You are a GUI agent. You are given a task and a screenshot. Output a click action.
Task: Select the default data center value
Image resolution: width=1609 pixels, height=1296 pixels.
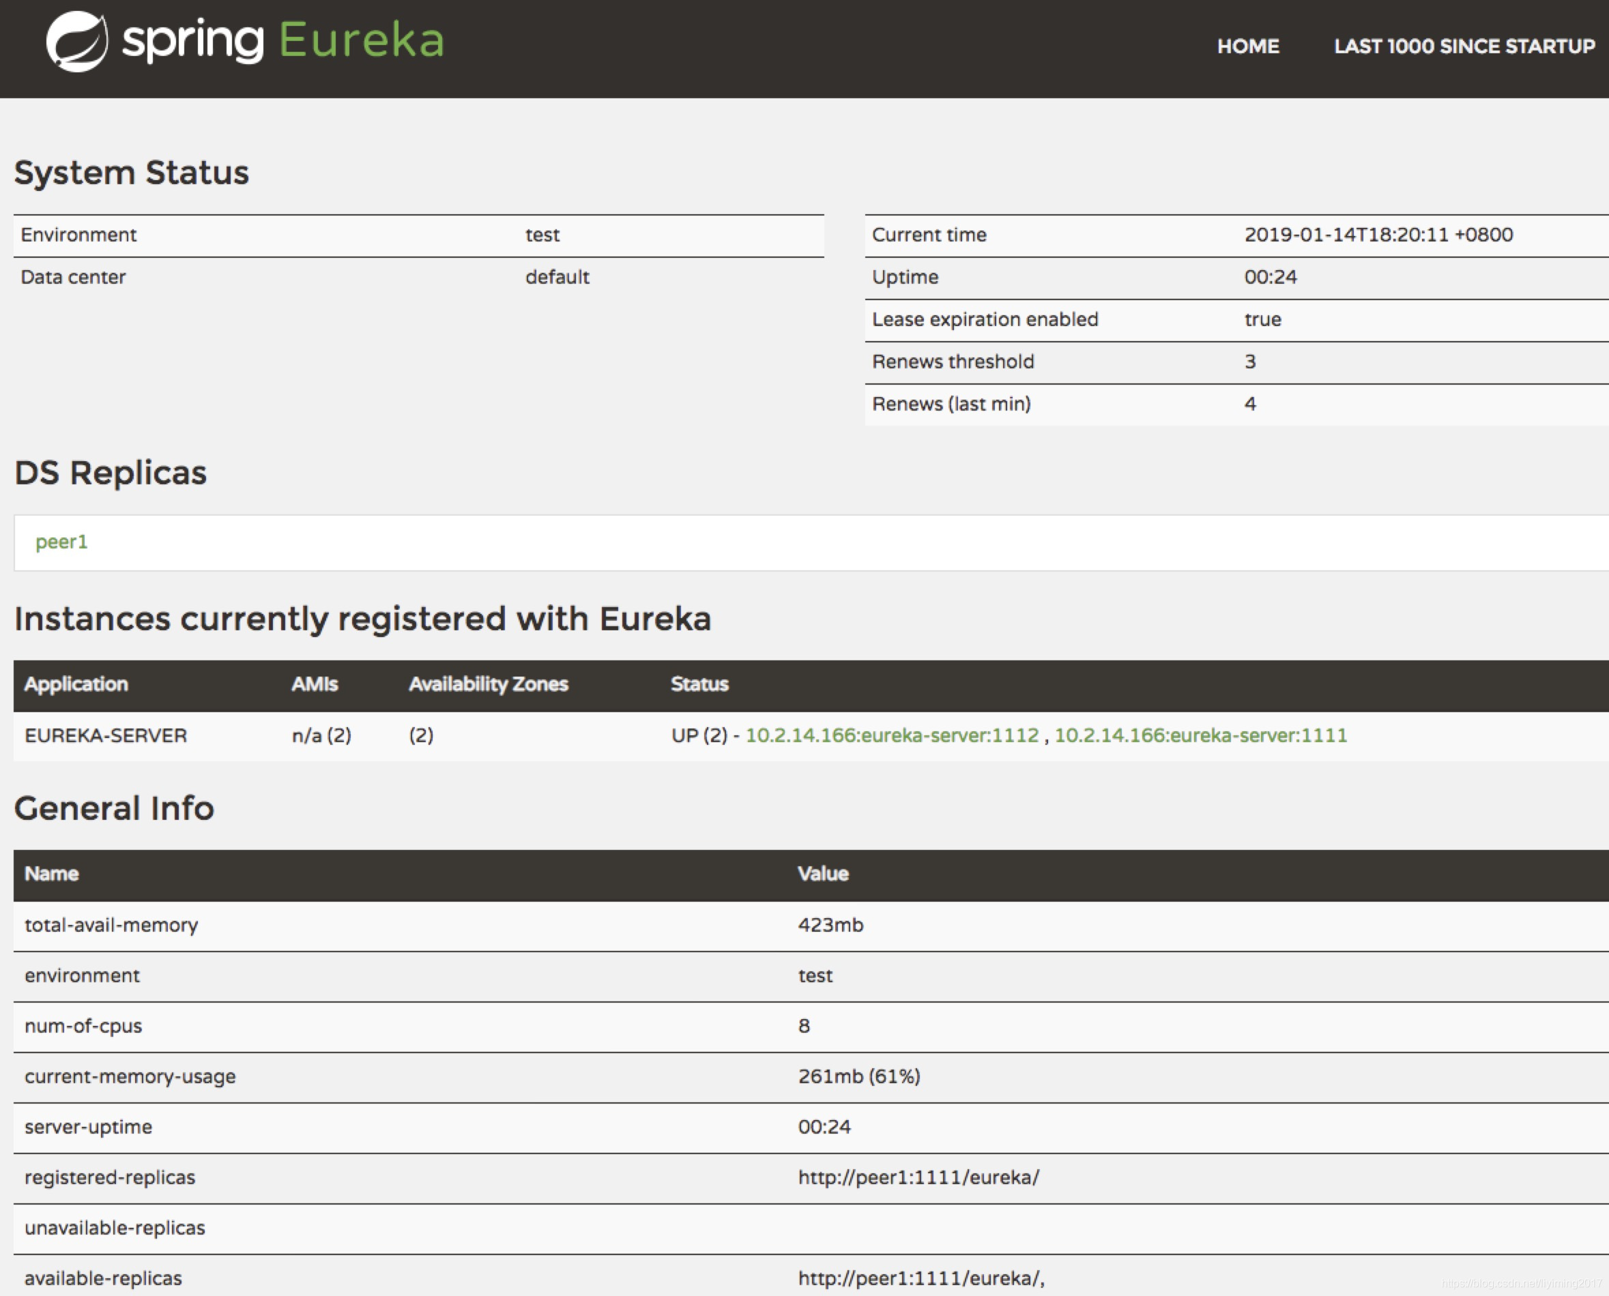(557, 277)
